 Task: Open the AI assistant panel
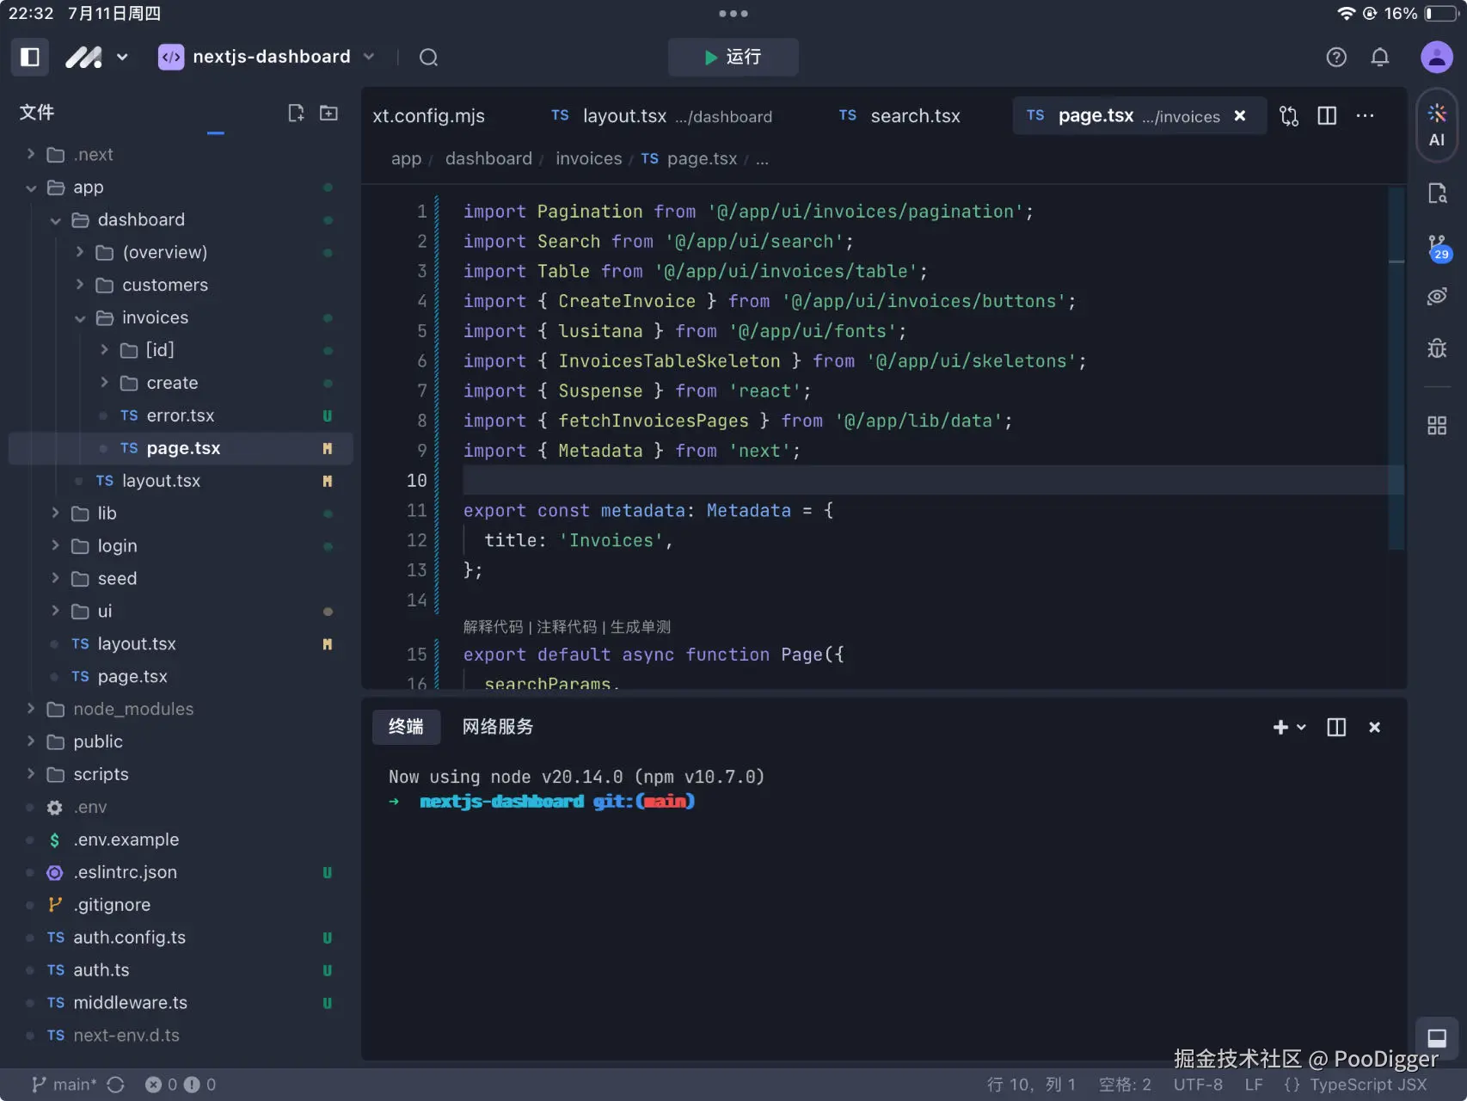(1436, 126)
